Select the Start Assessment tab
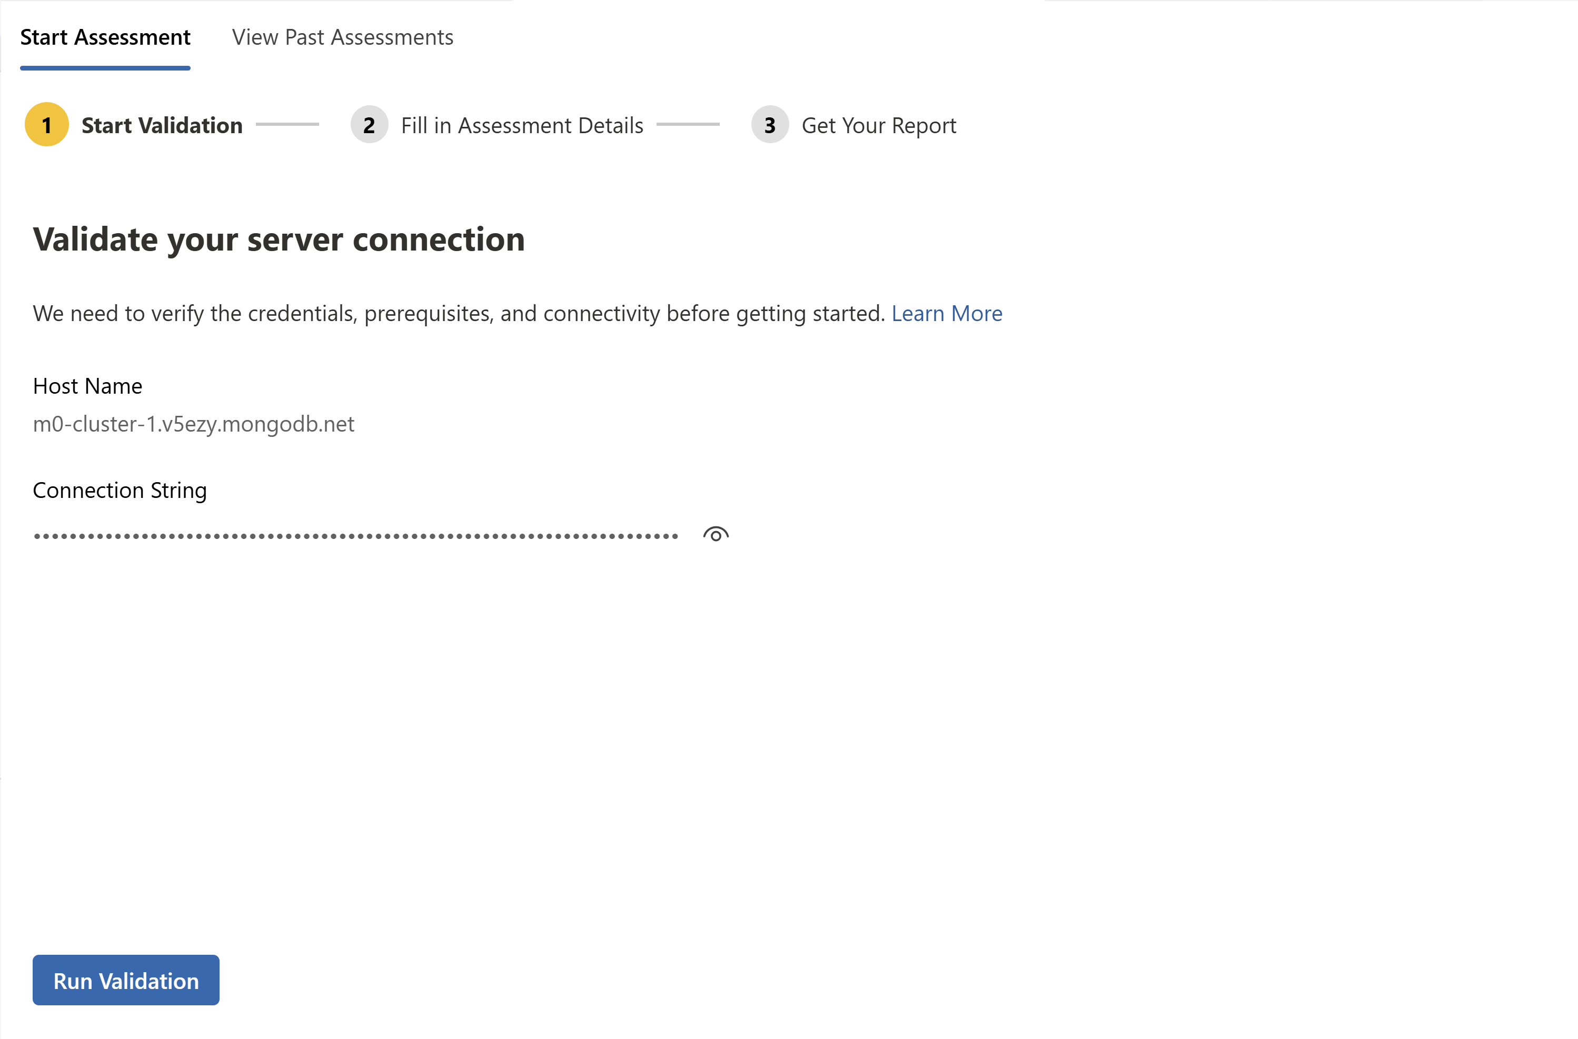Viewport: 1578px width, 1039px height. pyautogui.click(x=105, y=37)
